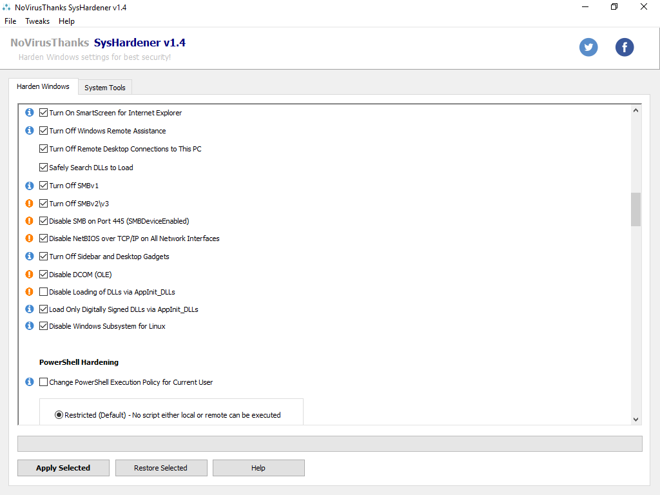
Task: Click the scroll up arrow of the list
Action: click(636, 110)
